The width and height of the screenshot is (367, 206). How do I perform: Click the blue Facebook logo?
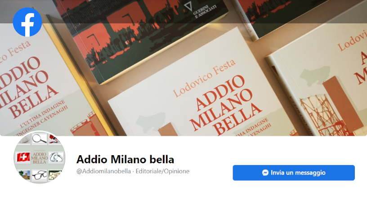click(x=27, y=22)
